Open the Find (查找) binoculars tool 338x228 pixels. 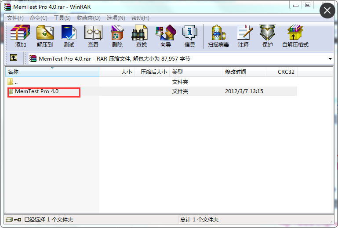coord(142,36)
